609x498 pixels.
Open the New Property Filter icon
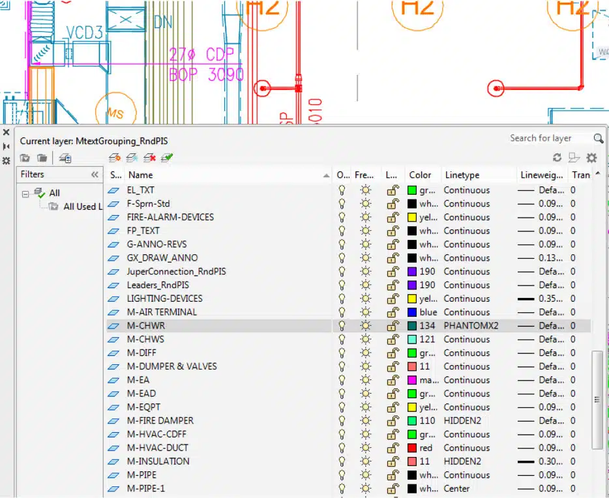pos(25,158)
